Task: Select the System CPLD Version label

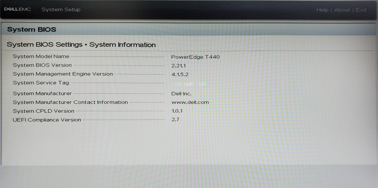Action: [x=43, y=111]
